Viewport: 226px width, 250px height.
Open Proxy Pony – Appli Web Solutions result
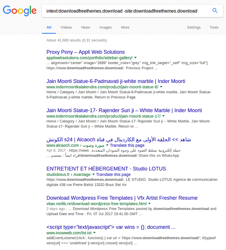[86, 52]
